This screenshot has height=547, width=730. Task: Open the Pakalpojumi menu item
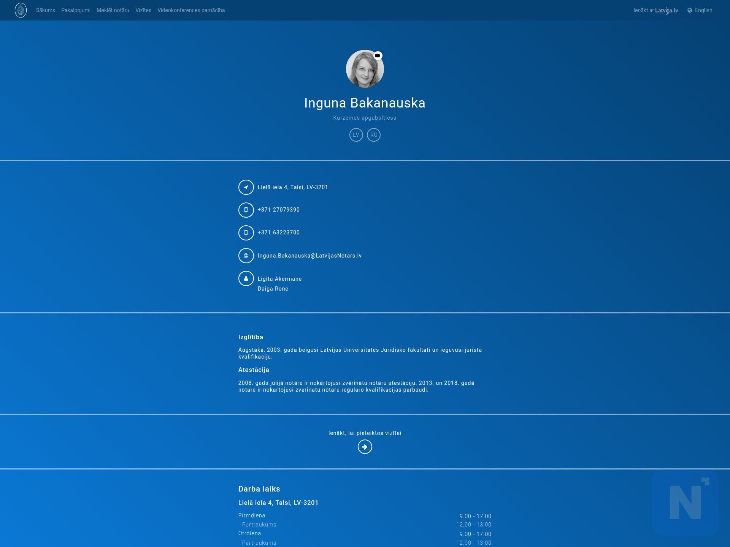[x=76, y=10]
